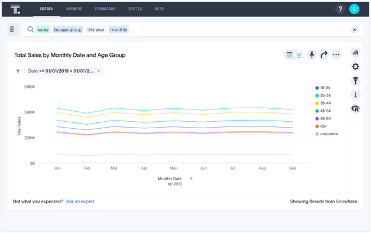The width and height of the screenshot is (371, 233).
Task: Switch to table view
Action: (x=290, y=54)
